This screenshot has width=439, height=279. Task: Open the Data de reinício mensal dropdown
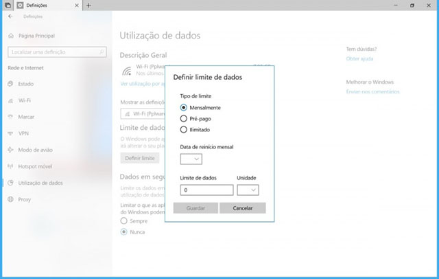click(191, 159)
